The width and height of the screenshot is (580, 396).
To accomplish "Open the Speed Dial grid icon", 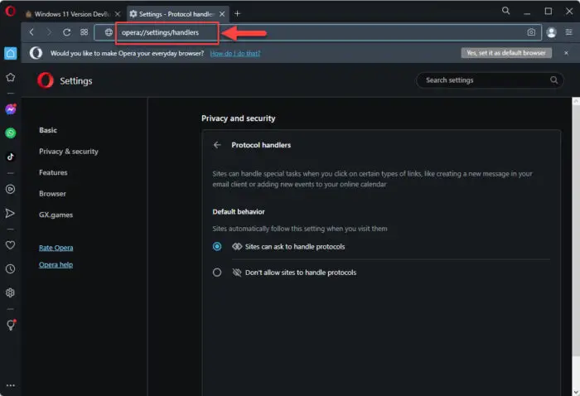I will (85, 32).
